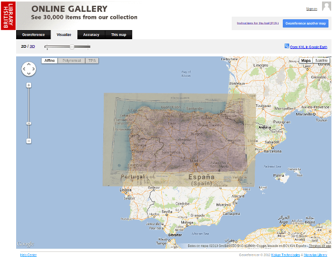
Task: Switch base map to Satellite view
Action: click(x=321, y=60)
